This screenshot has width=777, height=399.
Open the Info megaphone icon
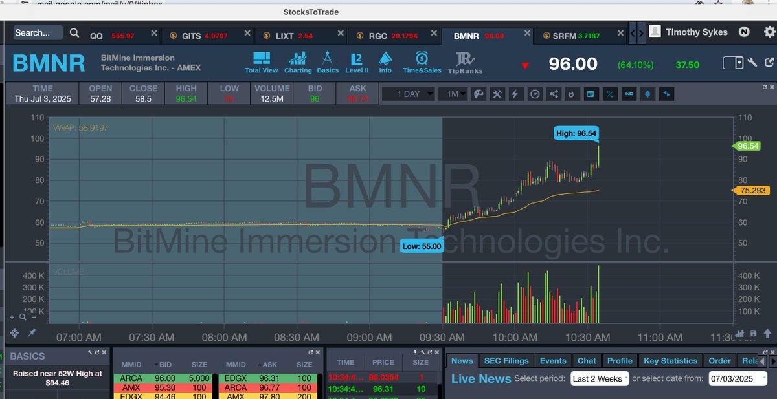pyautogui.click(x=385, y=62)
